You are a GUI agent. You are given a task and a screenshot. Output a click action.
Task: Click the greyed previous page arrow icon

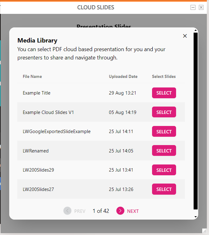click(x=67, y=211)
